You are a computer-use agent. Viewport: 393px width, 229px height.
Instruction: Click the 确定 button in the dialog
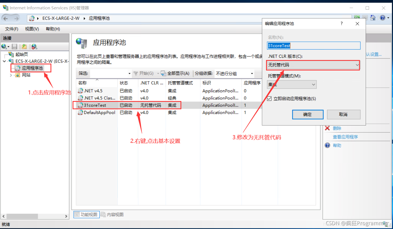pyautogui.click(x=307, y=115)
